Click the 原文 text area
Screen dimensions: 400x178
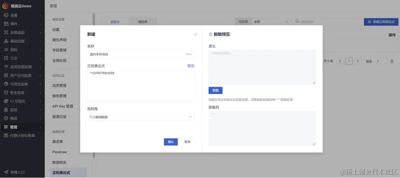click(x=262, y=67)
